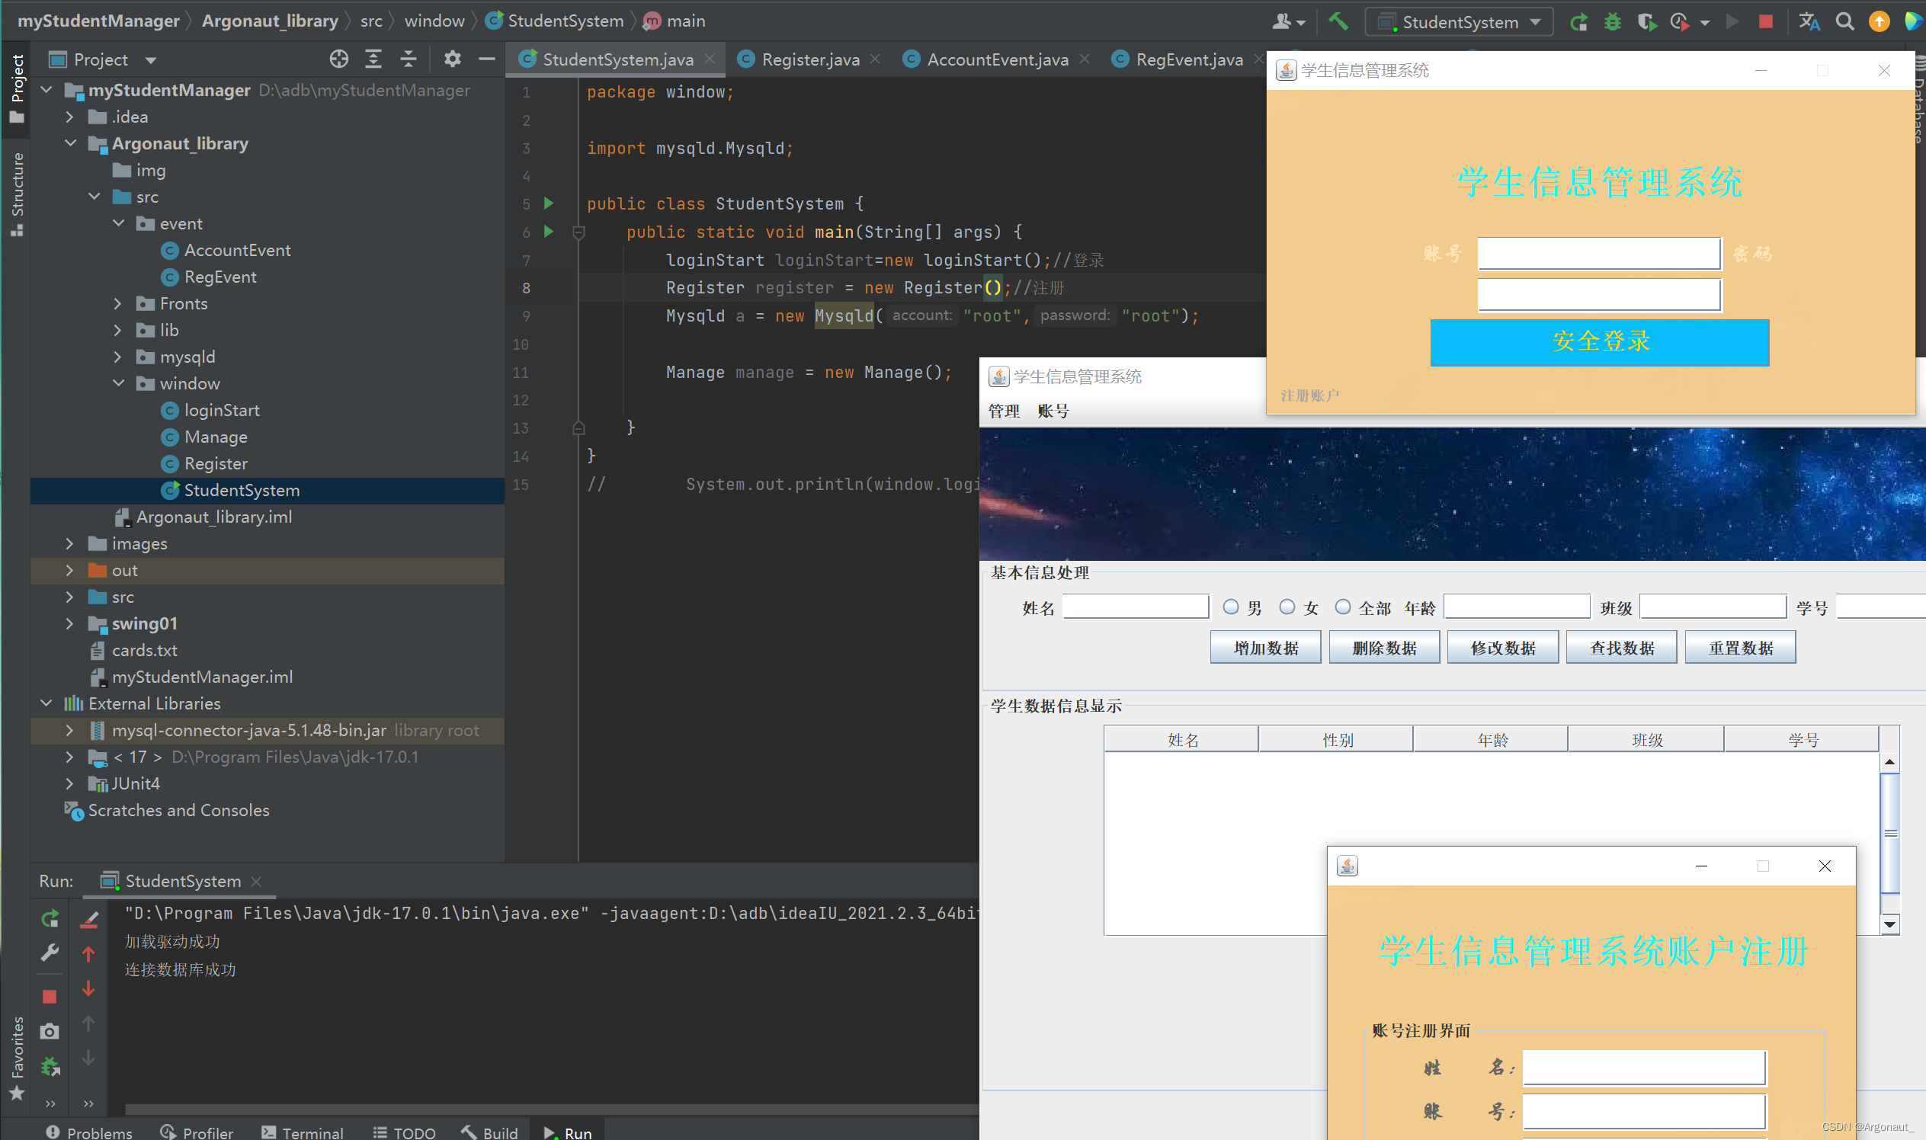Click the 增加数据 button
The height and width of the screenshot is (1140, 1926).
[x=1265, y=648]
